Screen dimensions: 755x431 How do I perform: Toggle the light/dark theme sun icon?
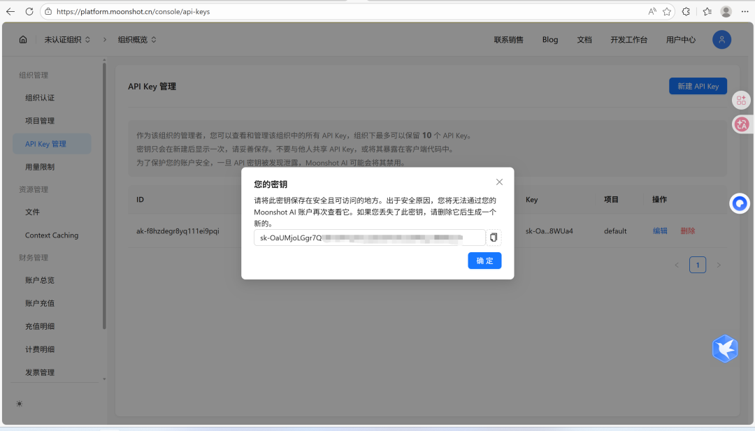click(x=19, y=404)
